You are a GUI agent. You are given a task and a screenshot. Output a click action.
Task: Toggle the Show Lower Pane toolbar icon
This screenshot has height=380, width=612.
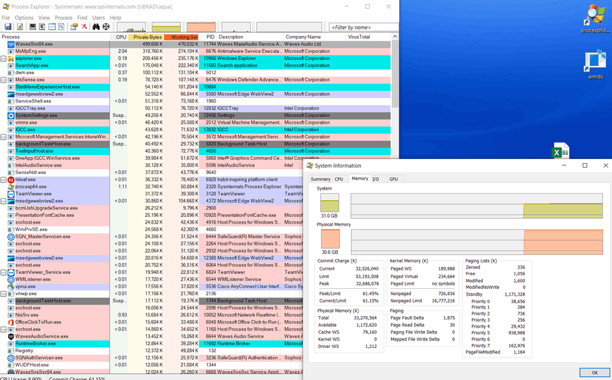pyautogui.click(x=52, y=27)
